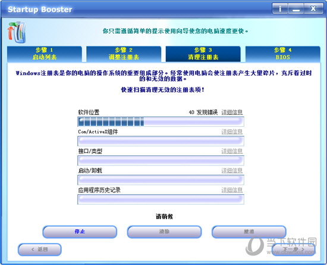Screen dimensions: 327x265
Task: Click the Com/ActiveX组件 progress bar
Action: [161, 141]
